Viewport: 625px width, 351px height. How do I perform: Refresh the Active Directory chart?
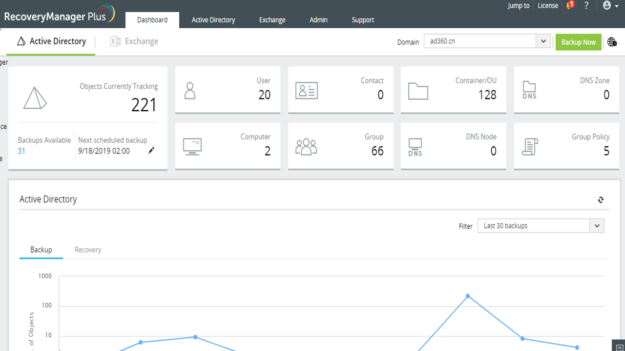(601, 199)
